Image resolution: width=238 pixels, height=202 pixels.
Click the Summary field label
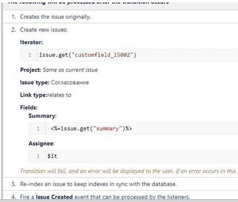pyautogui.click(x=42, y=116)
